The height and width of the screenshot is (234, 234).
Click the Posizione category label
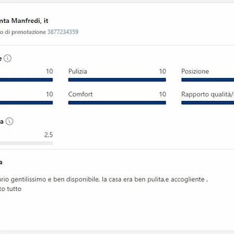tap(195, 71)
